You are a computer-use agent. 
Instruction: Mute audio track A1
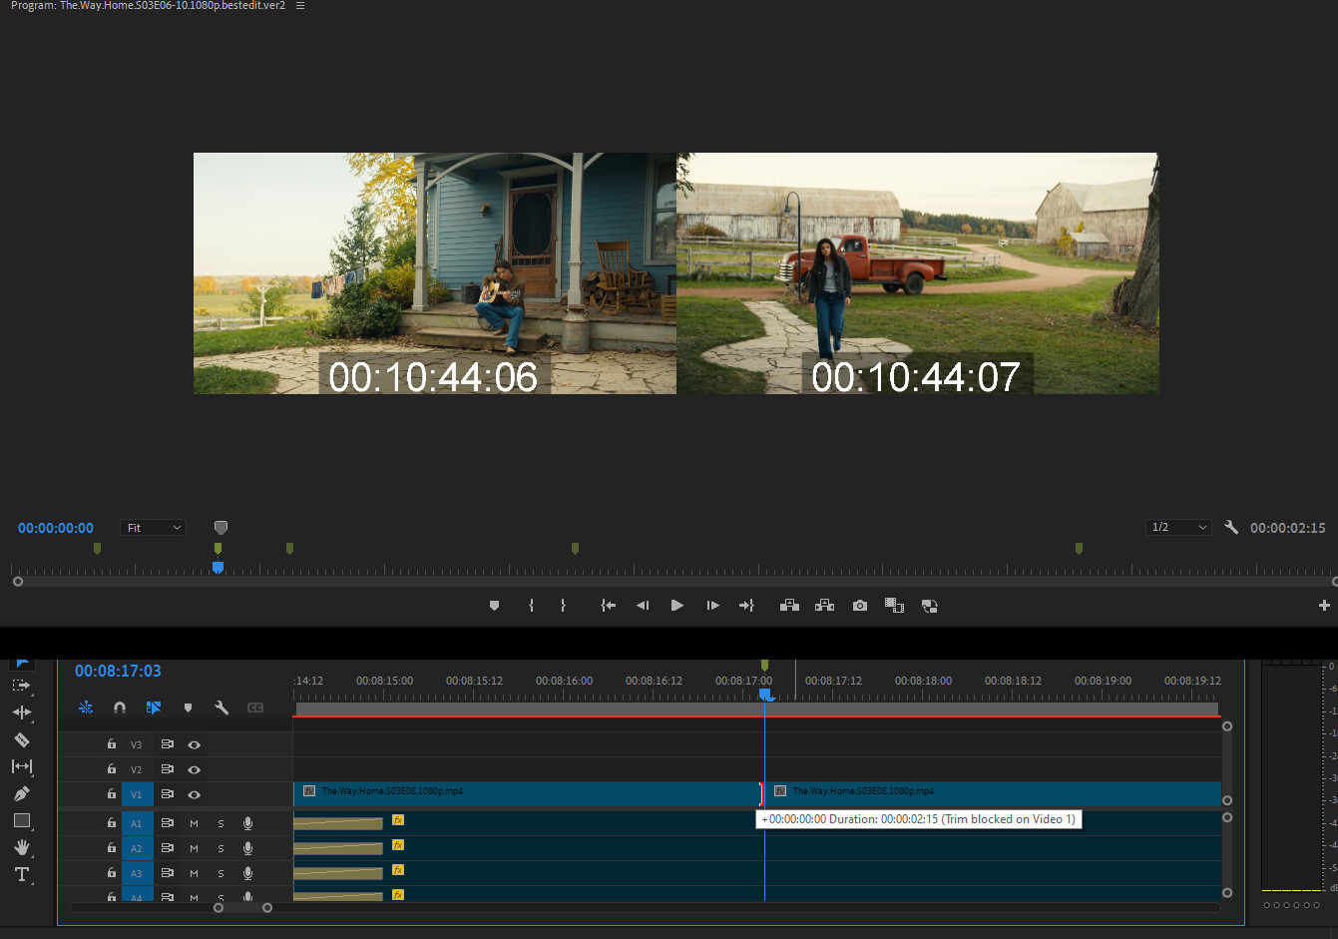[194, 823]
